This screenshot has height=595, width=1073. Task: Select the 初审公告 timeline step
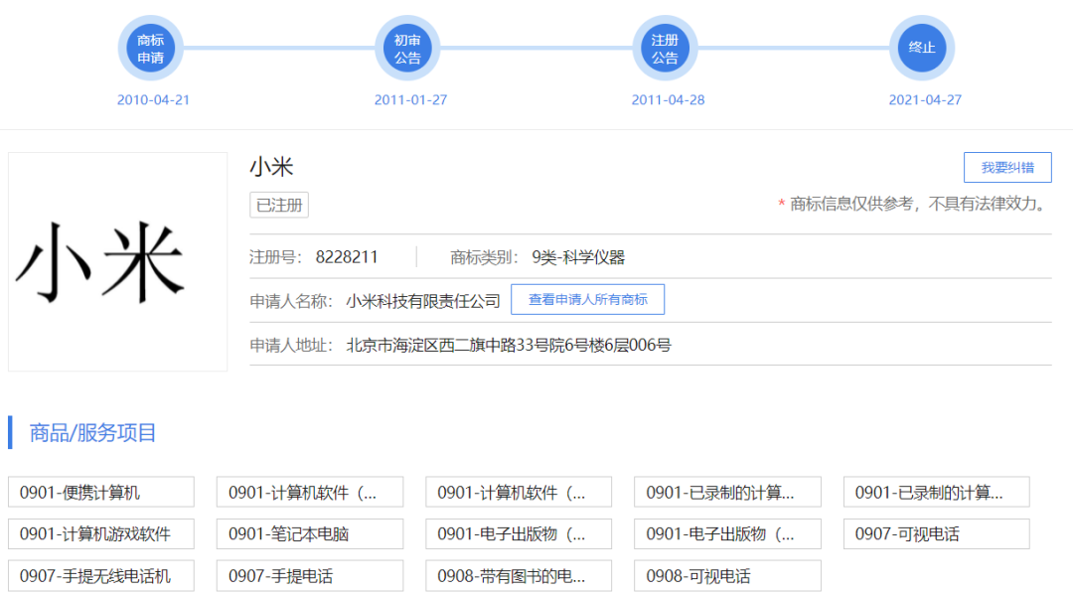tap(407, 49)
